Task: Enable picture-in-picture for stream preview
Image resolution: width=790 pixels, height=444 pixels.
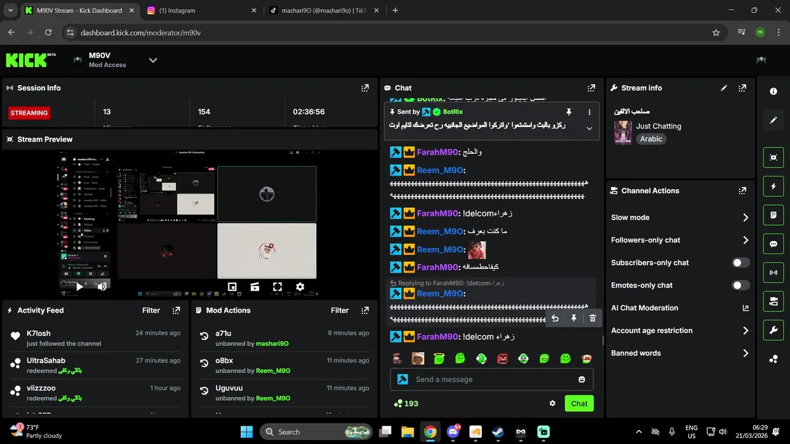Action: [x=232, y=287]
